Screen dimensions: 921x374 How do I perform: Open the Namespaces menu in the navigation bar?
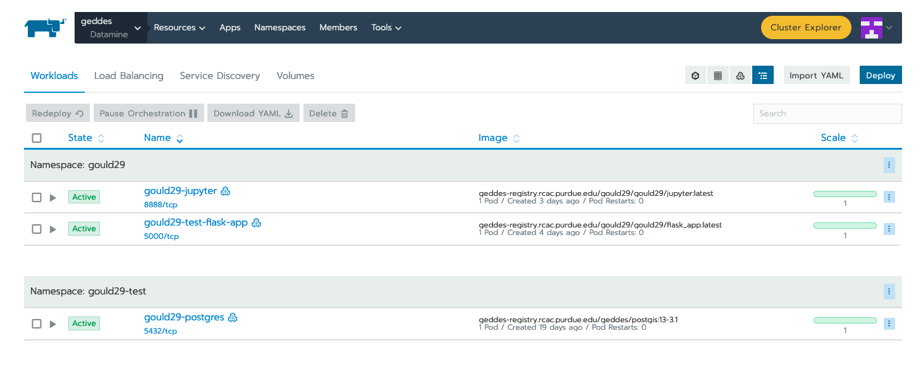(x=279, y=27)
